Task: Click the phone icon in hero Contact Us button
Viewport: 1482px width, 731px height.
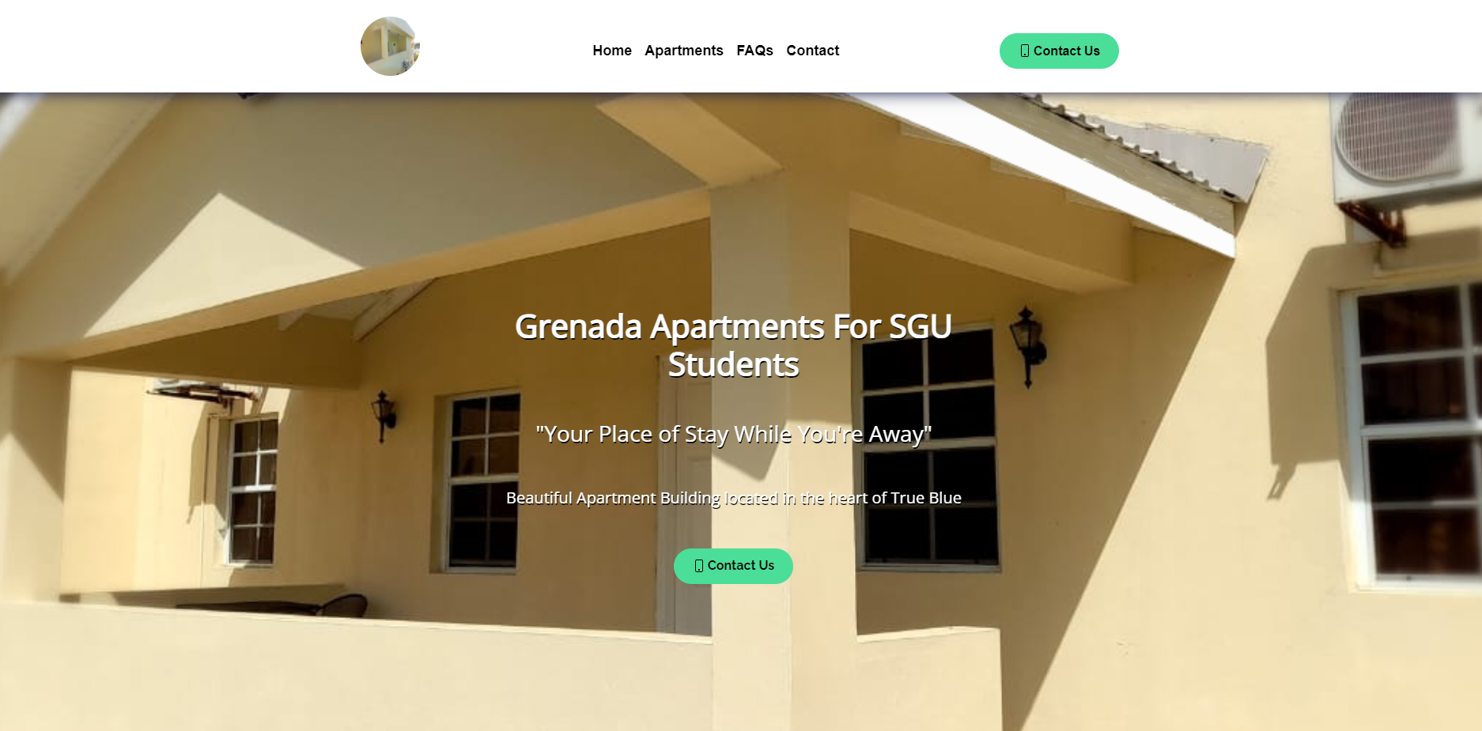Action: [x=698, y=566]
